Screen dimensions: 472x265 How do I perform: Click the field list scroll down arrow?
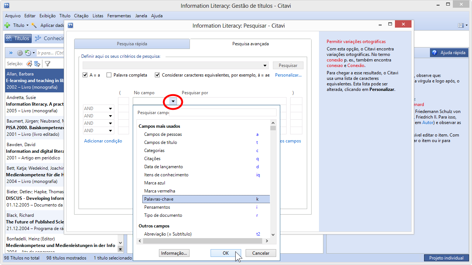click(x=273, y=234)
